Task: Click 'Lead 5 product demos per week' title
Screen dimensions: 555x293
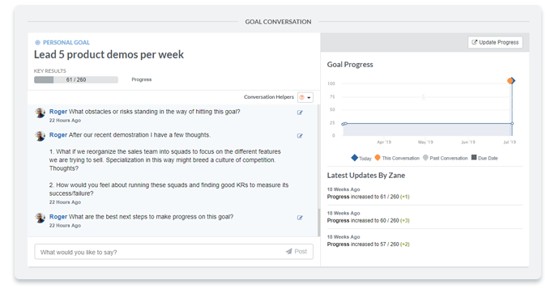Action: click(x=109, y=55)
